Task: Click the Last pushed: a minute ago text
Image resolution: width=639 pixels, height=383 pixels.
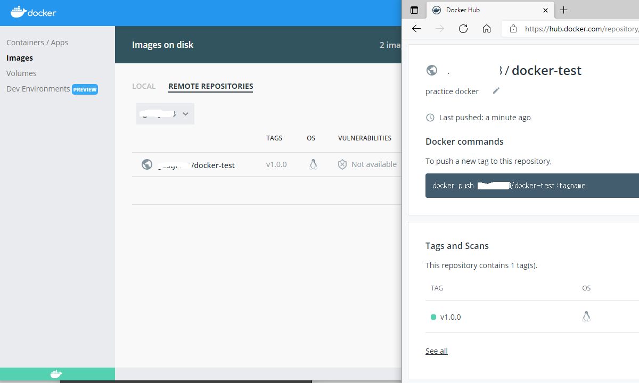Action: (485, 118)
